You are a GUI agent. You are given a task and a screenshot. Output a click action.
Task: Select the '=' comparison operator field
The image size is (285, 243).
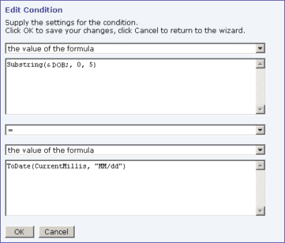point(131,130)
